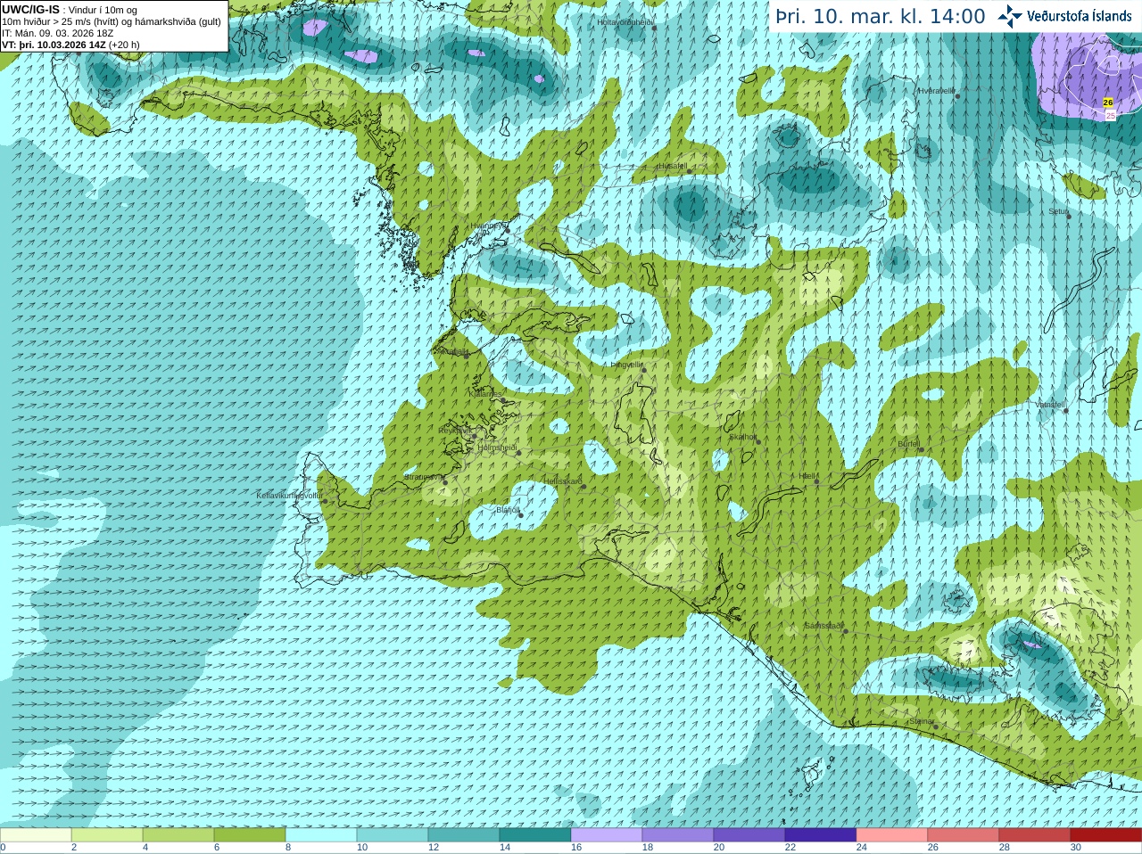Image resolution: width=1142 pixels, height=854 pixels.
Task: Select the Húsafell station label
Action: coord(673,166)
